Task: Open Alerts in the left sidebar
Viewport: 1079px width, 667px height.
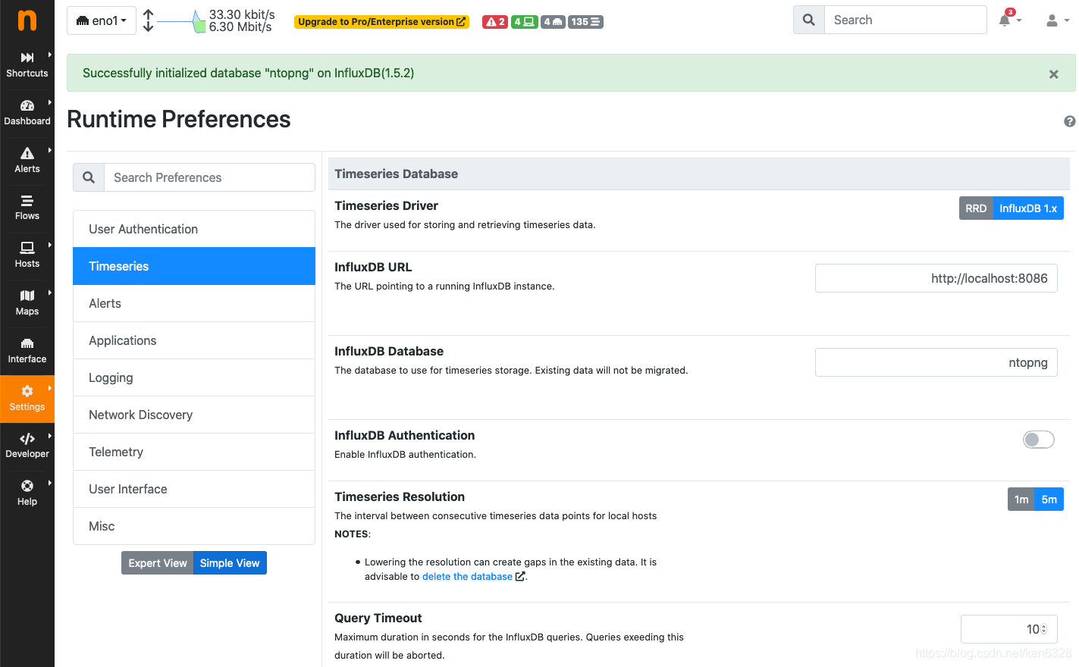Action: (x=27, y=159)
